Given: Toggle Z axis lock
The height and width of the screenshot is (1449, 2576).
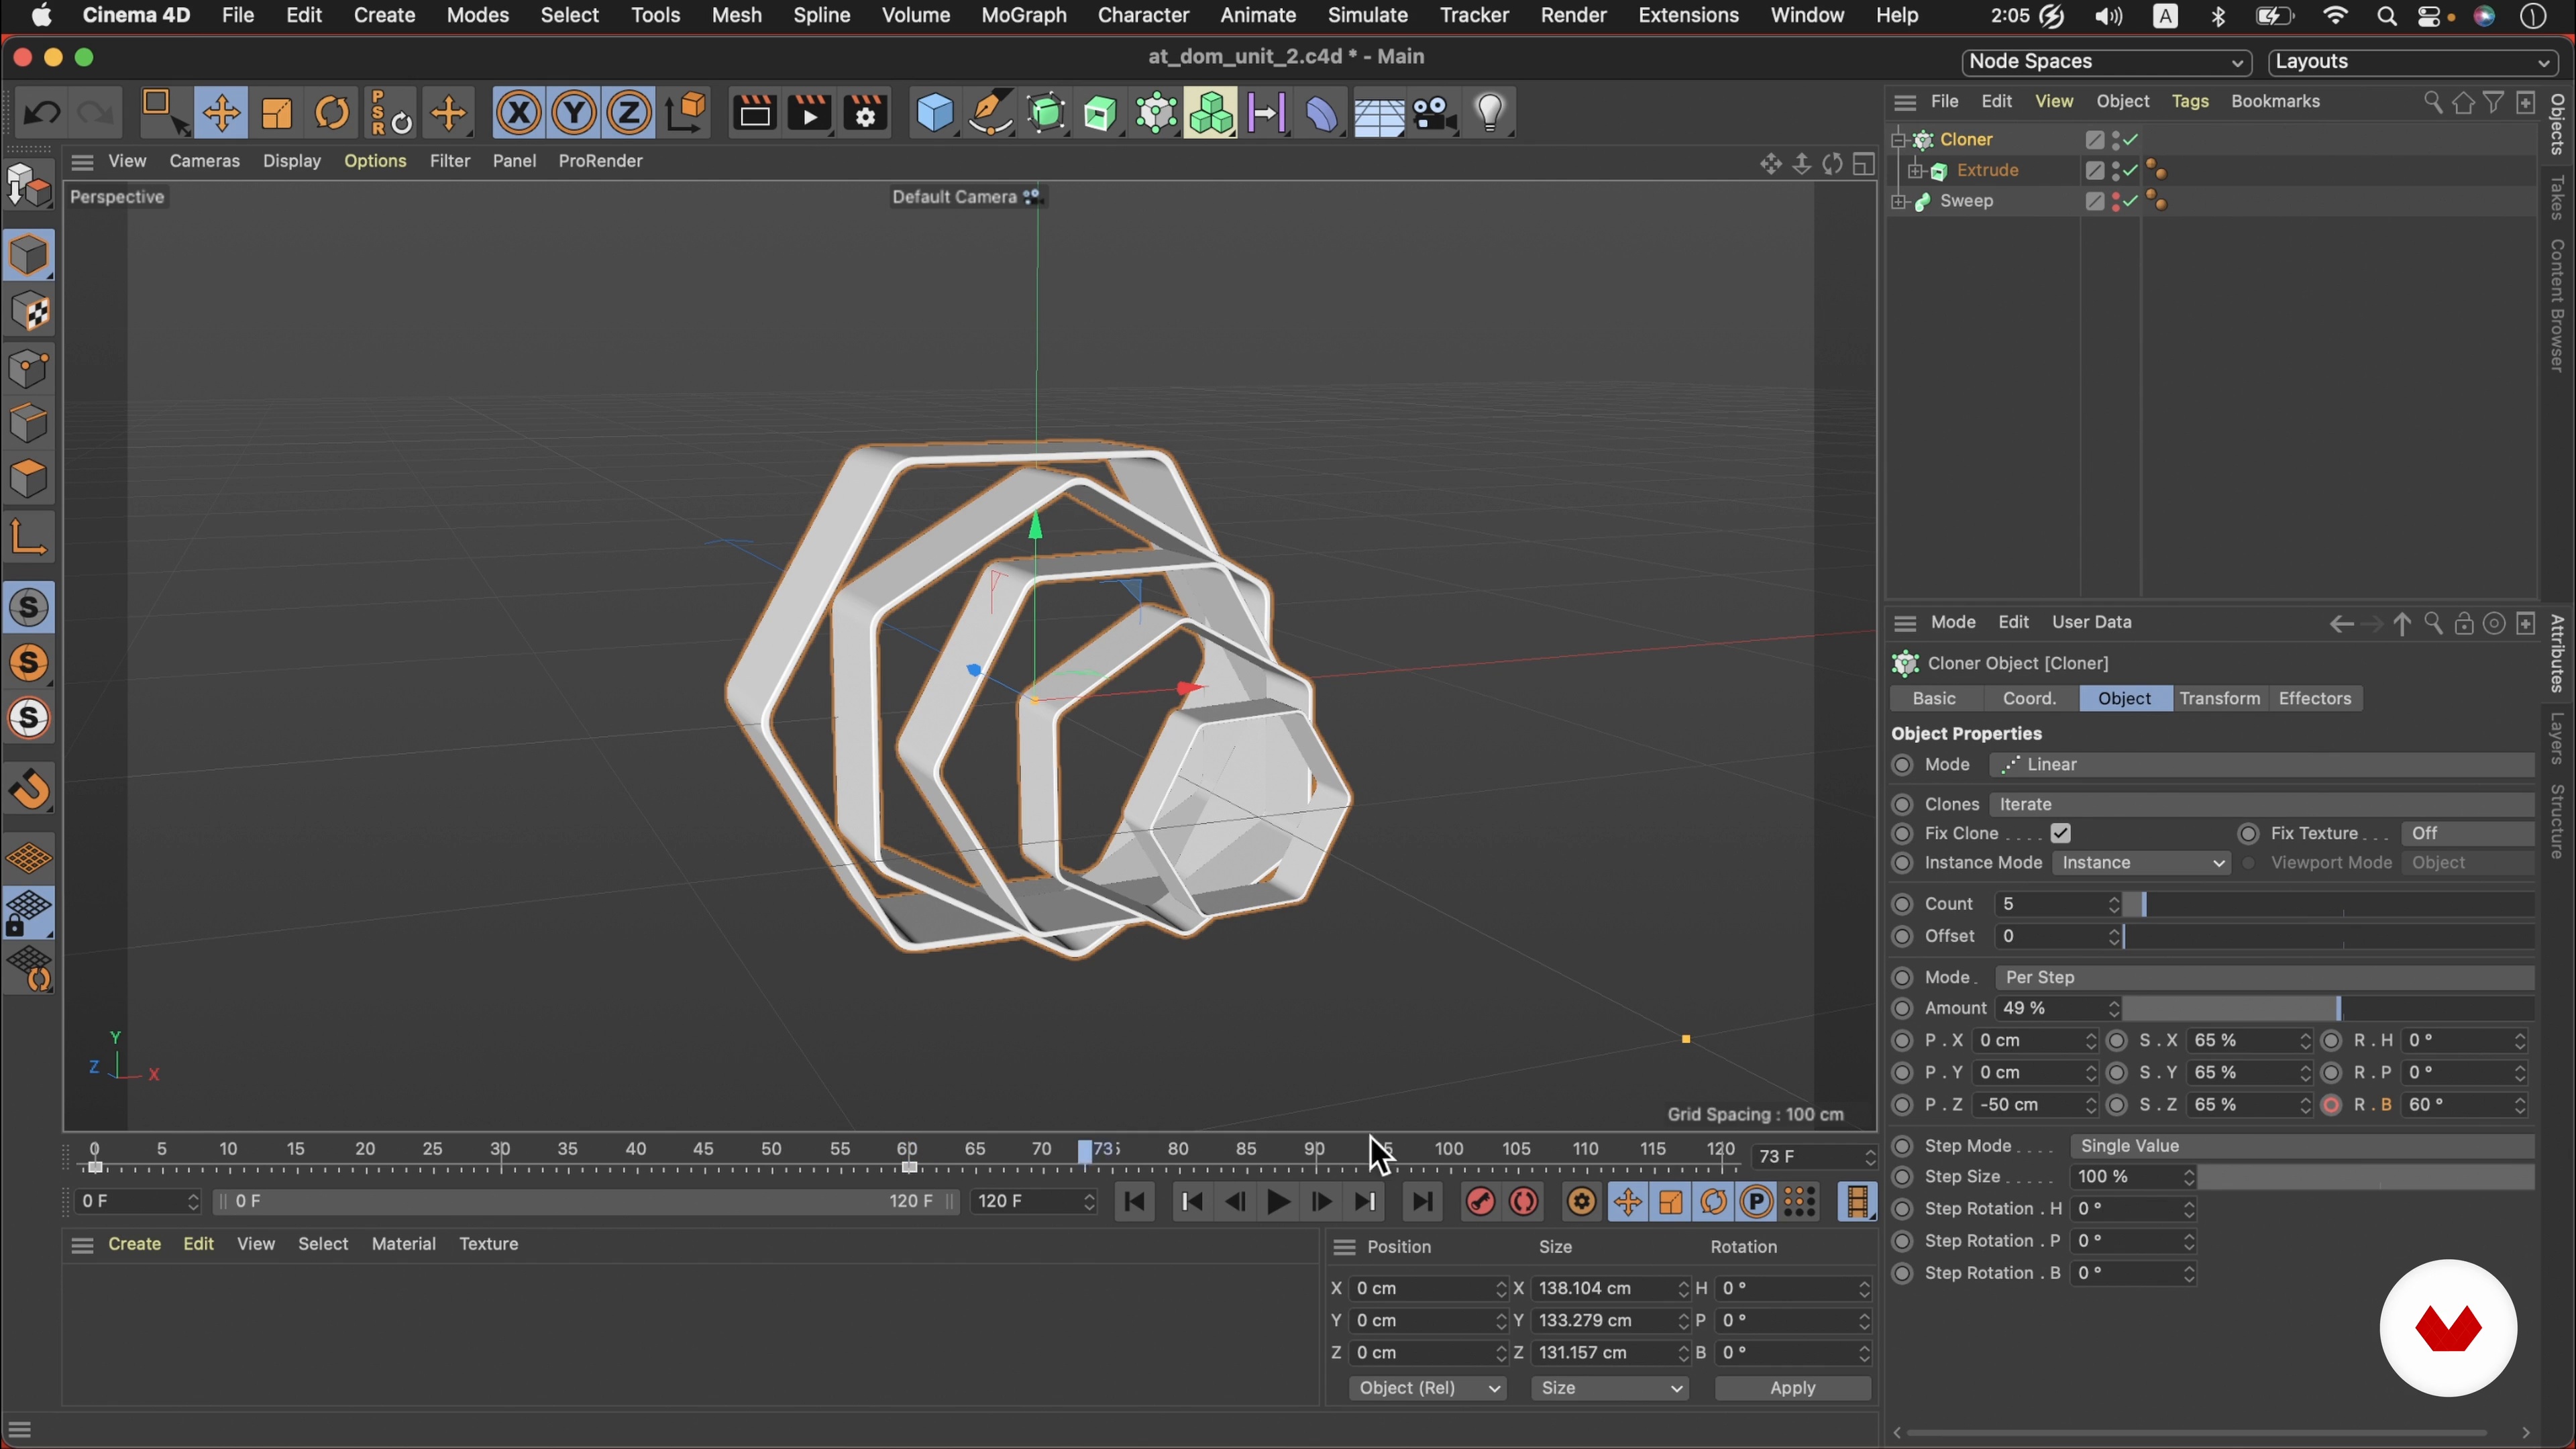Looking at the screenshot, I should pos(629,113).
